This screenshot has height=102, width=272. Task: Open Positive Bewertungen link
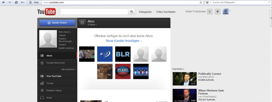click(65, 40)
